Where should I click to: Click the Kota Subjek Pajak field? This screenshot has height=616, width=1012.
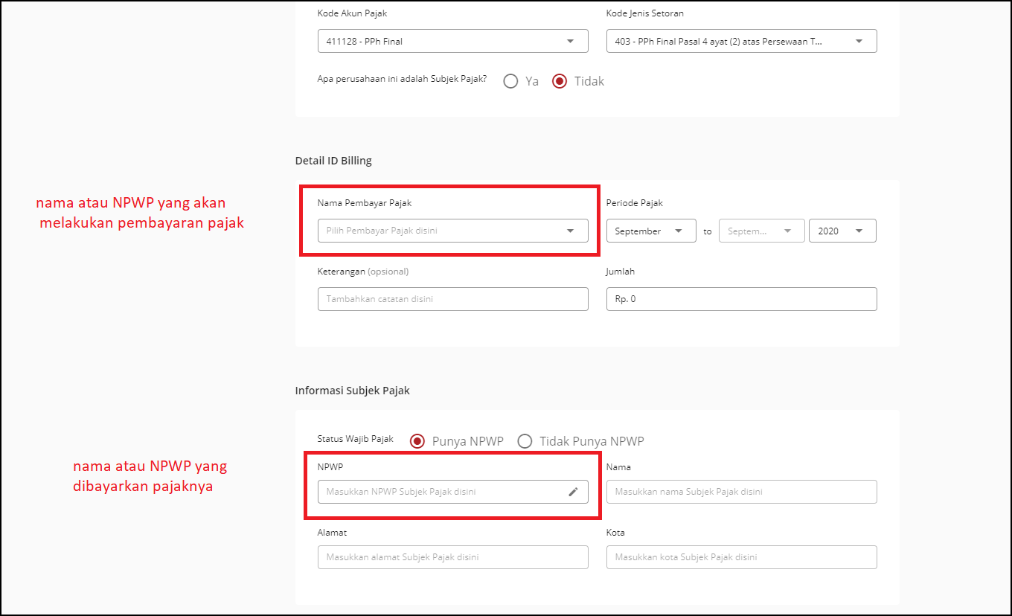[x=741, y=557]
